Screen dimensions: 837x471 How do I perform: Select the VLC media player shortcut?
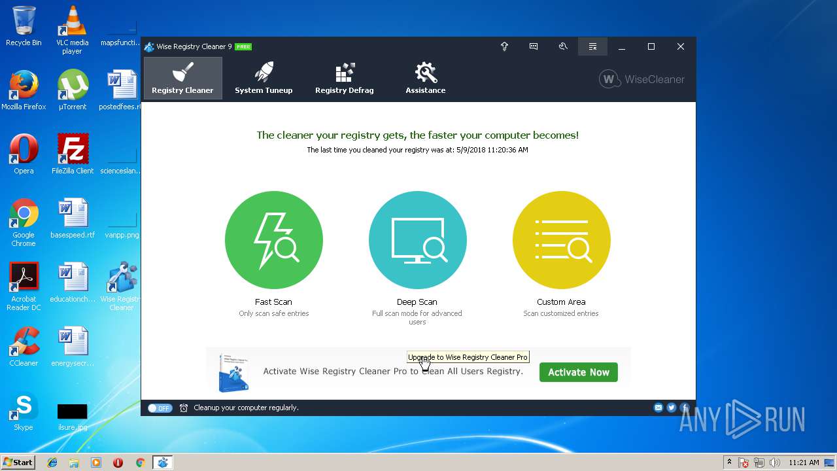[72, 30]
